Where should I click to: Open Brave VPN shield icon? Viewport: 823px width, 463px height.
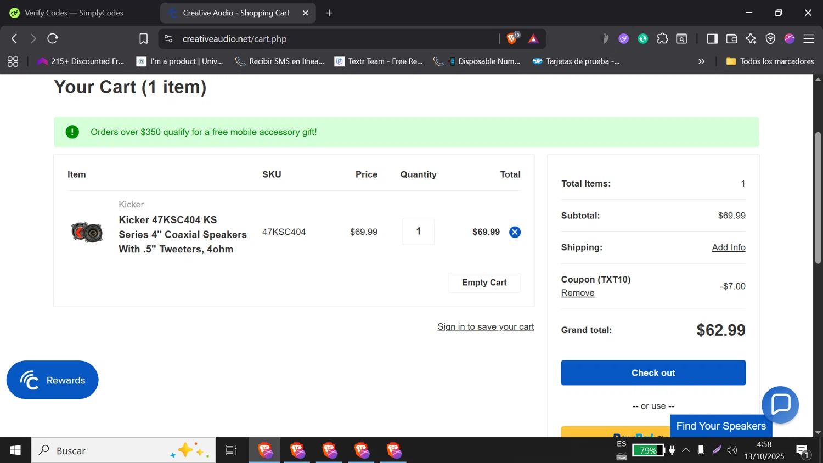(770, 38)
